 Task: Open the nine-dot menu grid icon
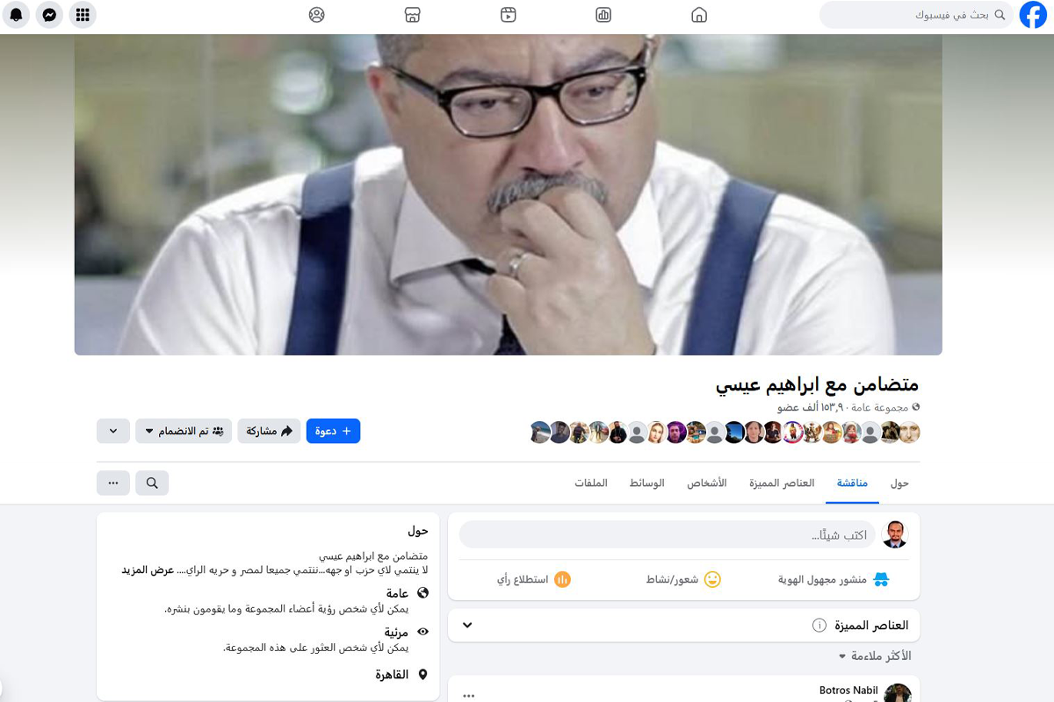pos(83,15)
